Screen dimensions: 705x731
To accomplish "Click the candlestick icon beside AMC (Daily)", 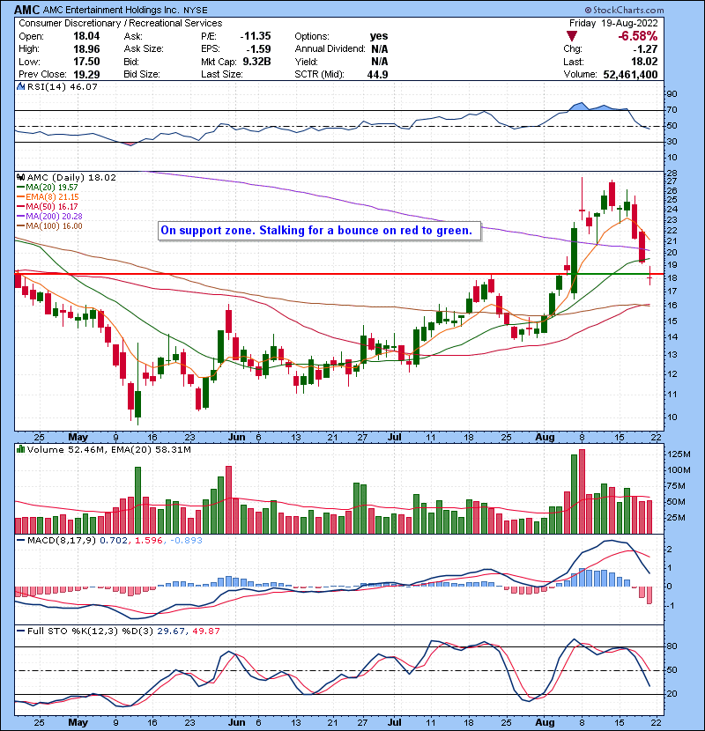I will click(20, 177).
